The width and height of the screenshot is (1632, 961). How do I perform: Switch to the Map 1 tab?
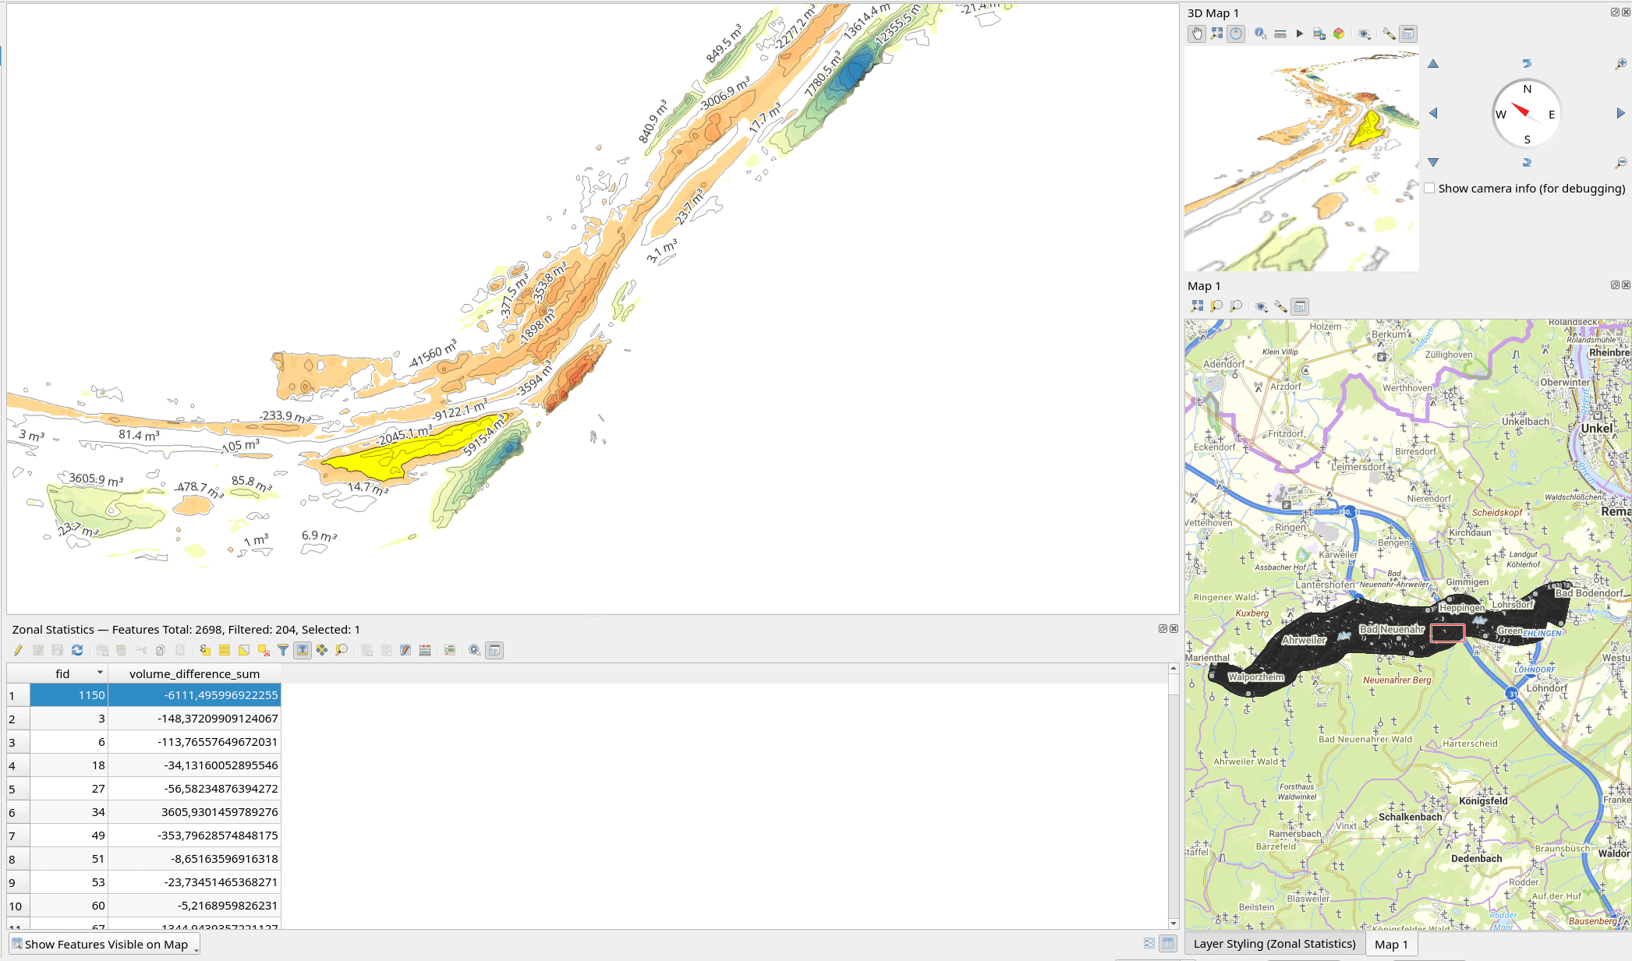[x=1390, y=944]
